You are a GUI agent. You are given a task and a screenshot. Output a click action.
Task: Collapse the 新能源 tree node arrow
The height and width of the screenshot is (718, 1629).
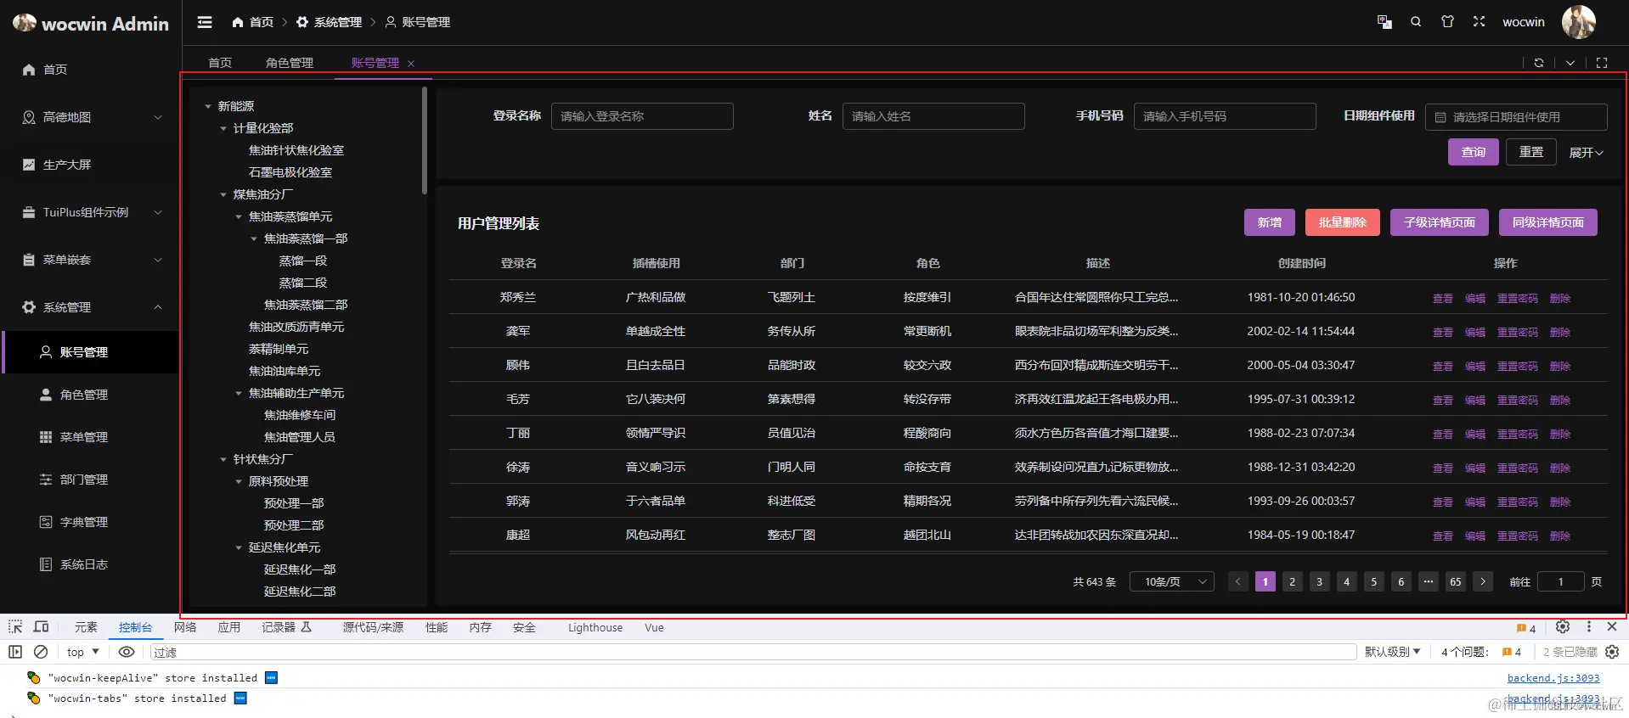[x=208, y=106]
